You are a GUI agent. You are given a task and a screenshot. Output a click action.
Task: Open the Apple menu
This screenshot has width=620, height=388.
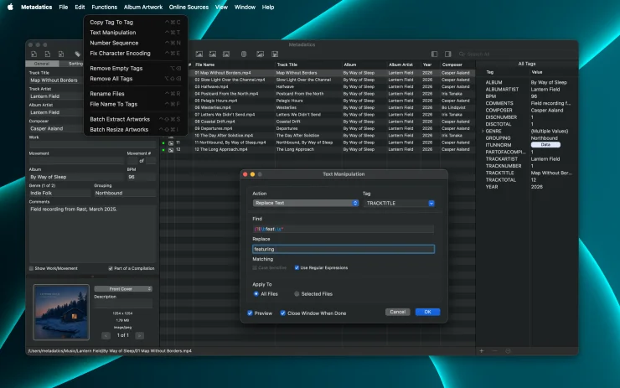point(10,7)
